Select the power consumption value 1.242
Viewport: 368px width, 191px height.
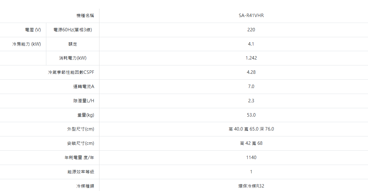(251, 58)
